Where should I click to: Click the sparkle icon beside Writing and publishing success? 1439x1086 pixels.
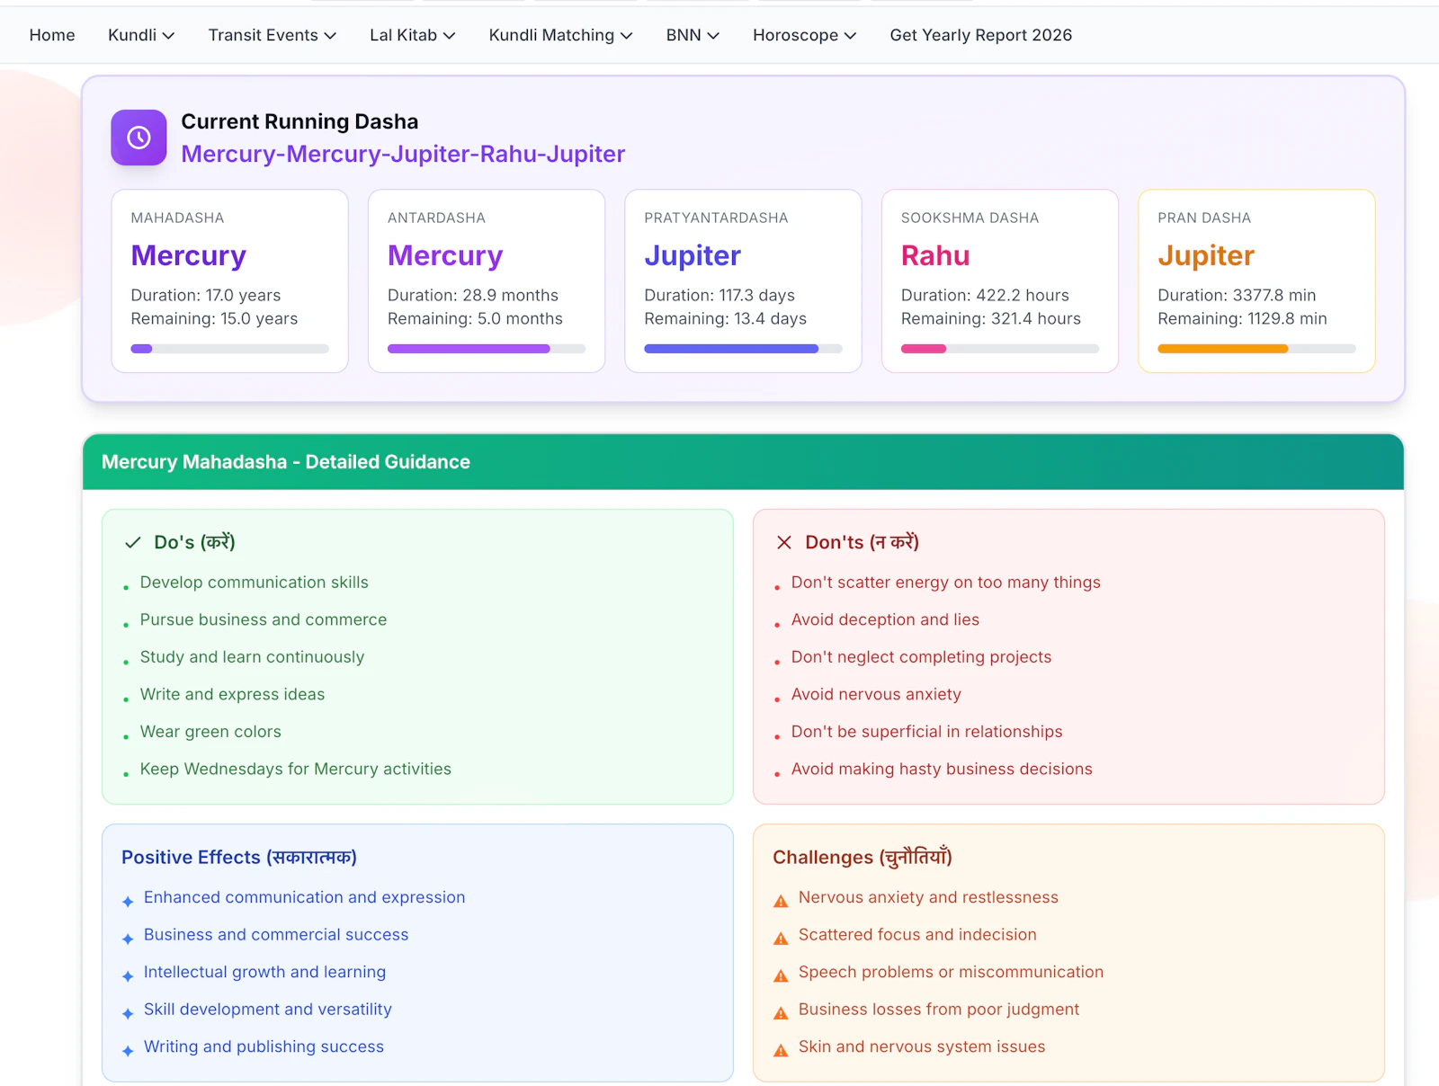coord(127,1049)
